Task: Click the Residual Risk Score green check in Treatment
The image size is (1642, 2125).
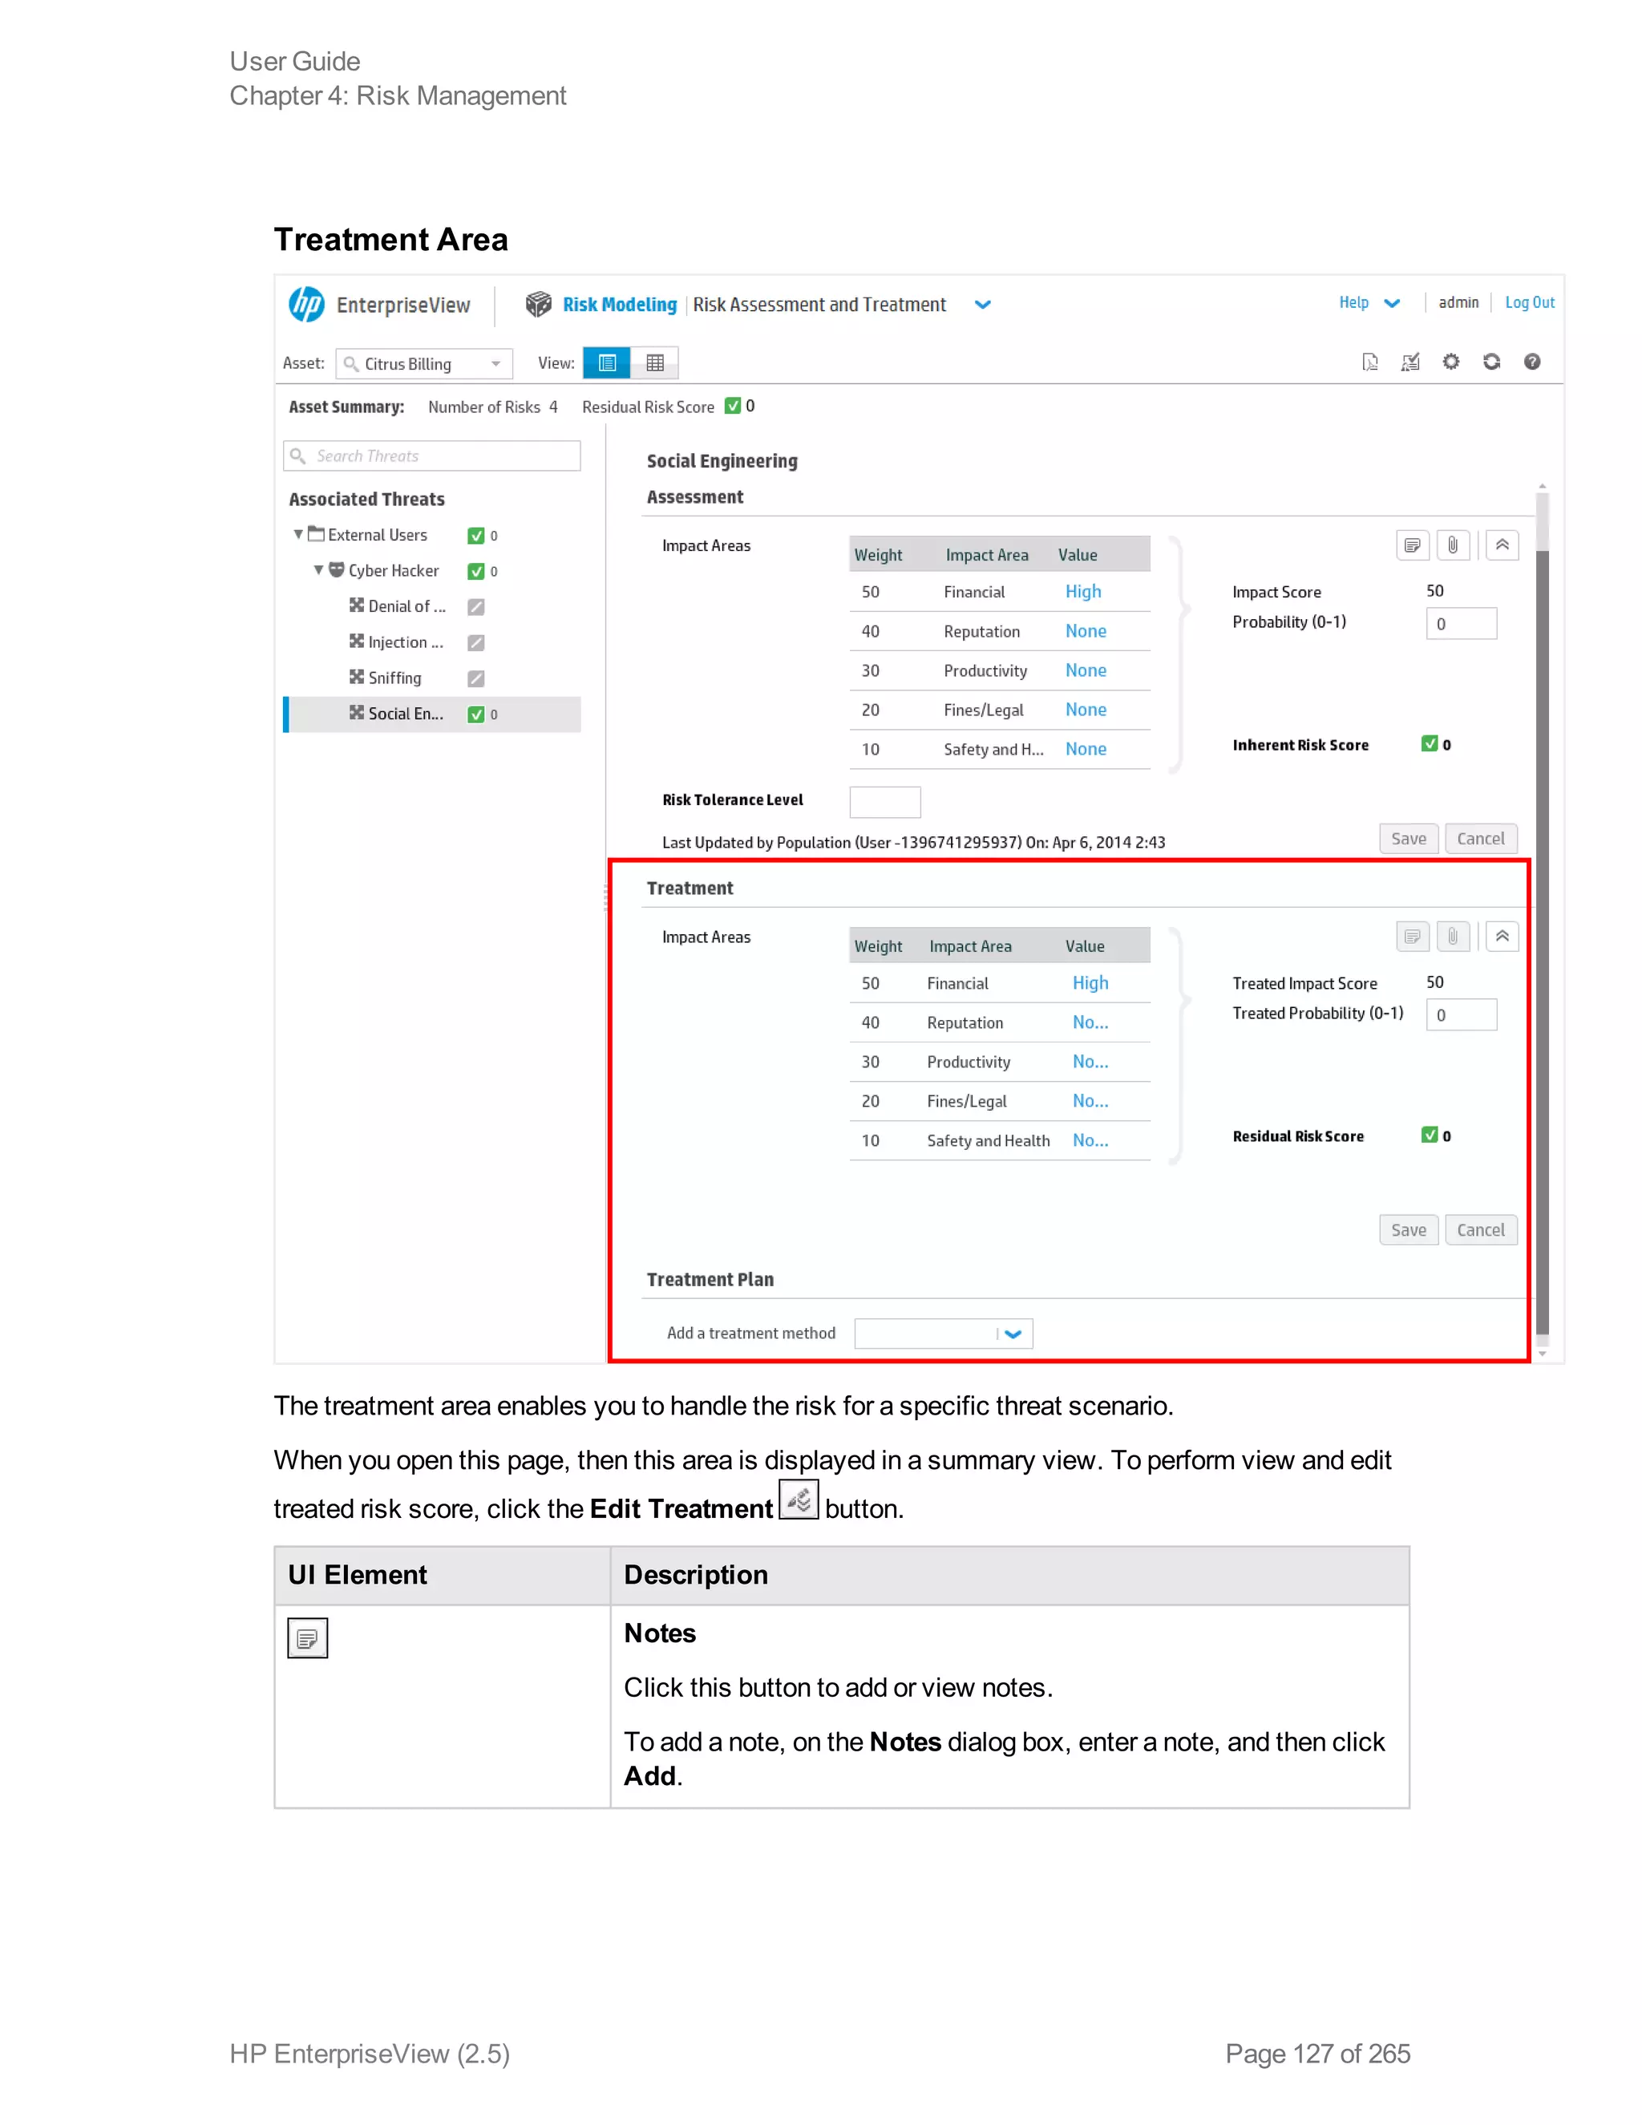Action: 1429,1135
